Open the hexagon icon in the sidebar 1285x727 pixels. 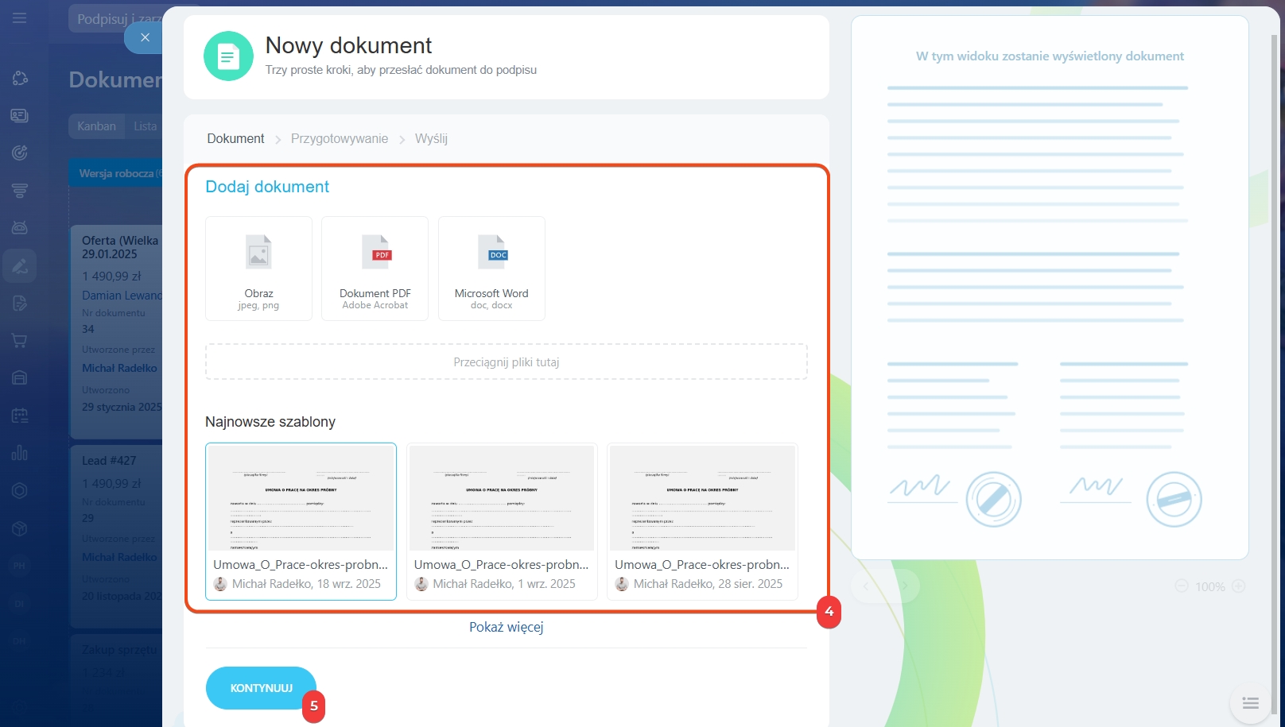[x=20, y=491]
